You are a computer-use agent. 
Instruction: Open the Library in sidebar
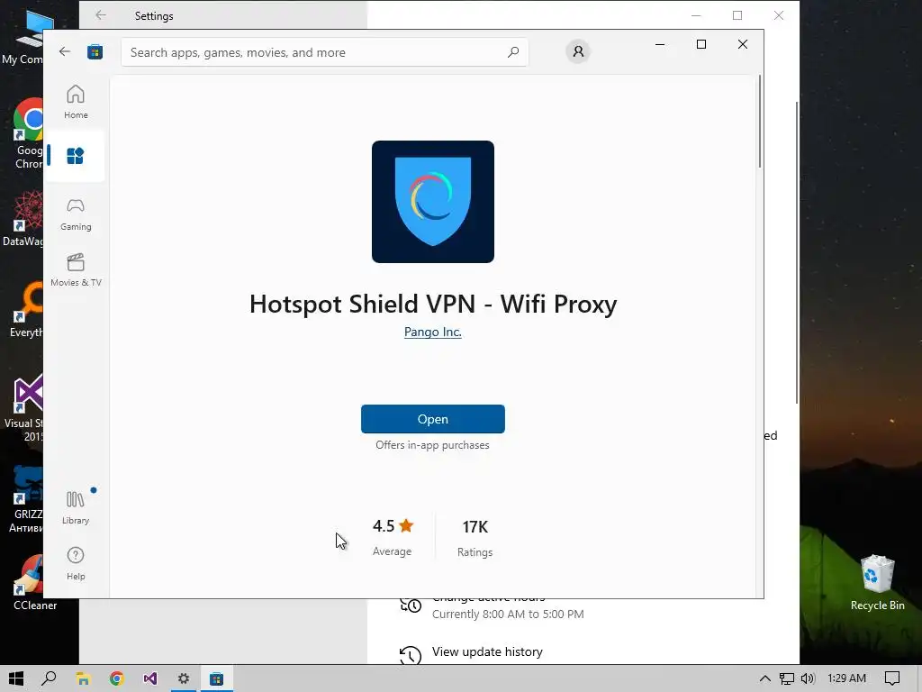click(x=76, y=507)
